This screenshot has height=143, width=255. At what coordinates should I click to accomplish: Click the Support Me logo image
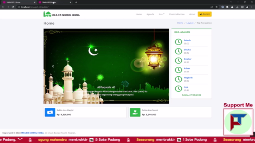point(238,122)
